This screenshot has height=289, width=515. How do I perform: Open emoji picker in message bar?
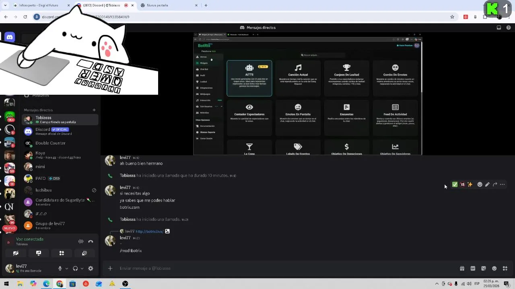coord(494,269)
